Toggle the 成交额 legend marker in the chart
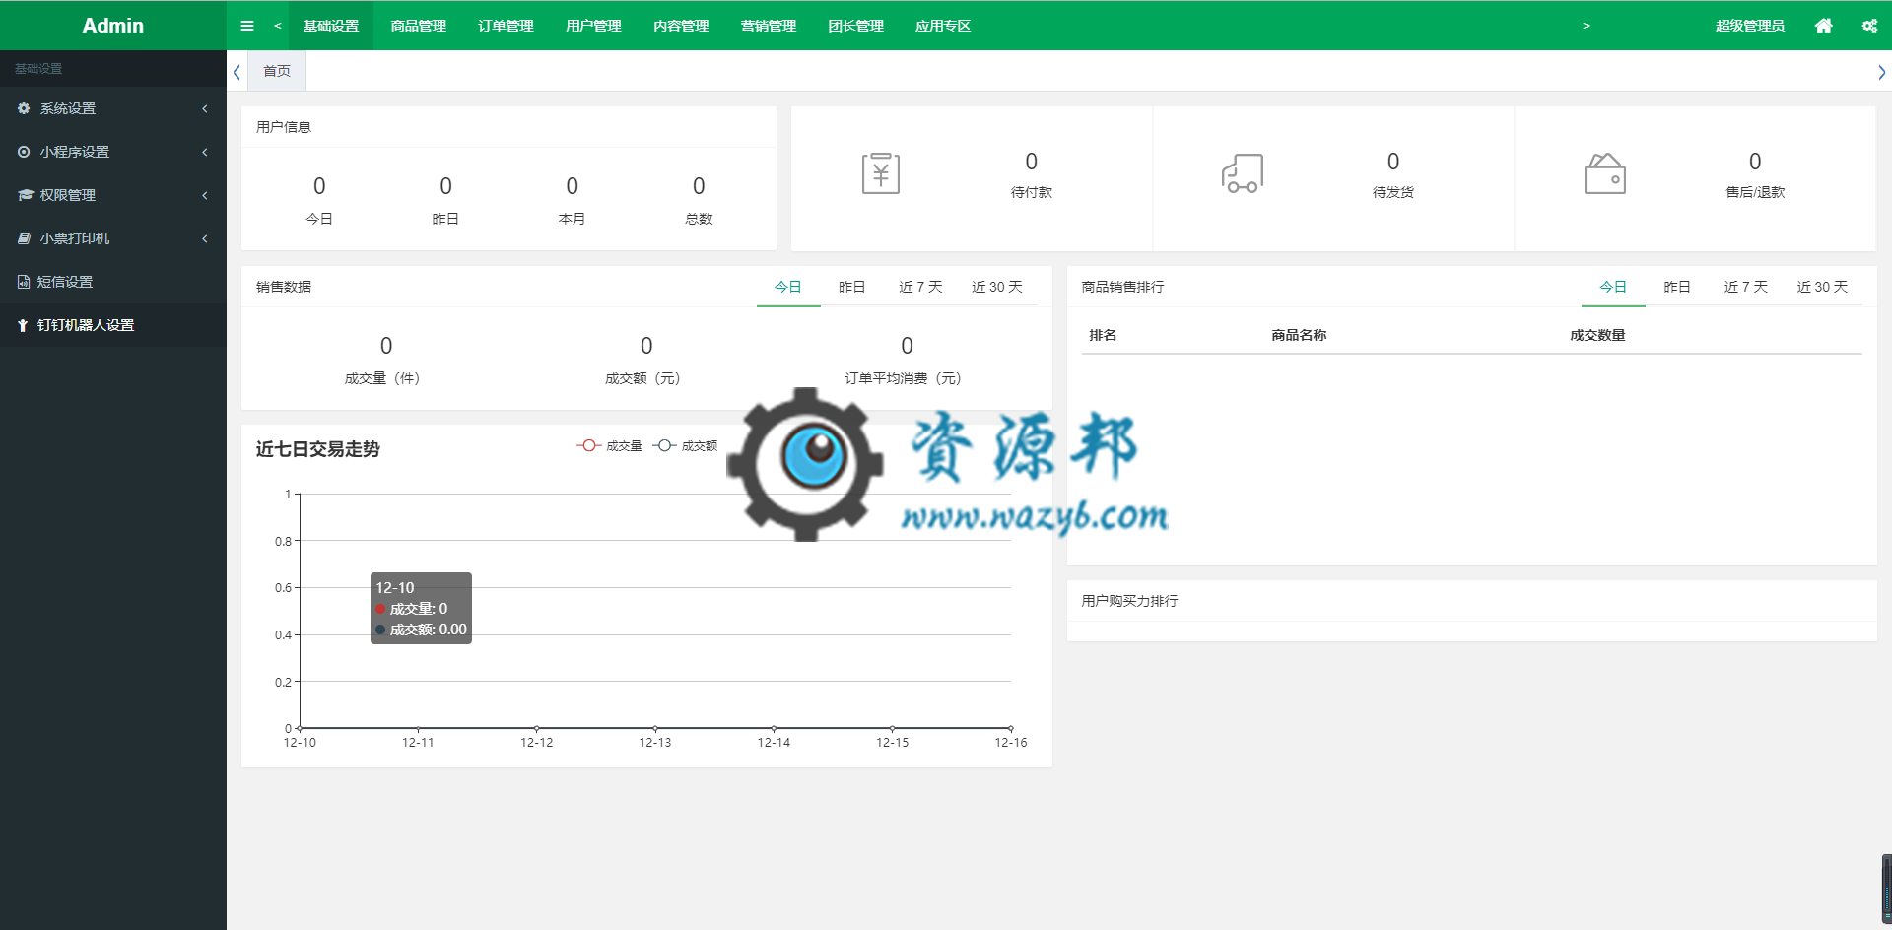This screenshot has width=1892, height=930. (664, 445)
